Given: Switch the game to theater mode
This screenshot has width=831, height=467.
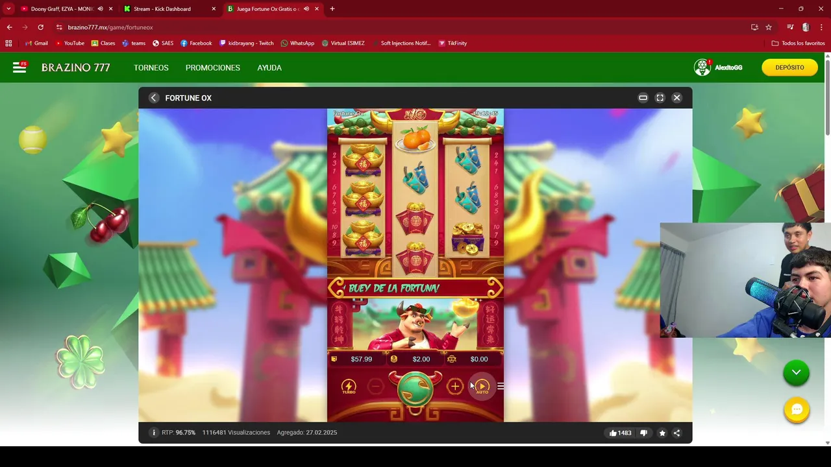Looking at the screenshot, I should click(643, 98).
